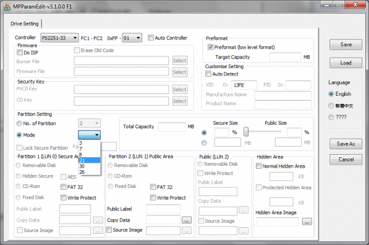Browse for Hidden Area Image file

click(x=307, y=222)
